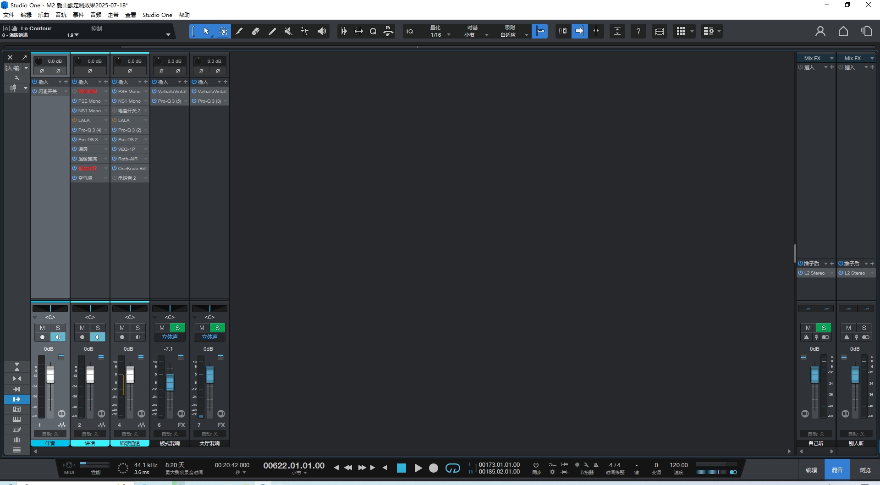Viewport: 880px width, 485px height.
Task: Expand the Mix FX dropdown on 自己听
Action: tap(831, 58)
